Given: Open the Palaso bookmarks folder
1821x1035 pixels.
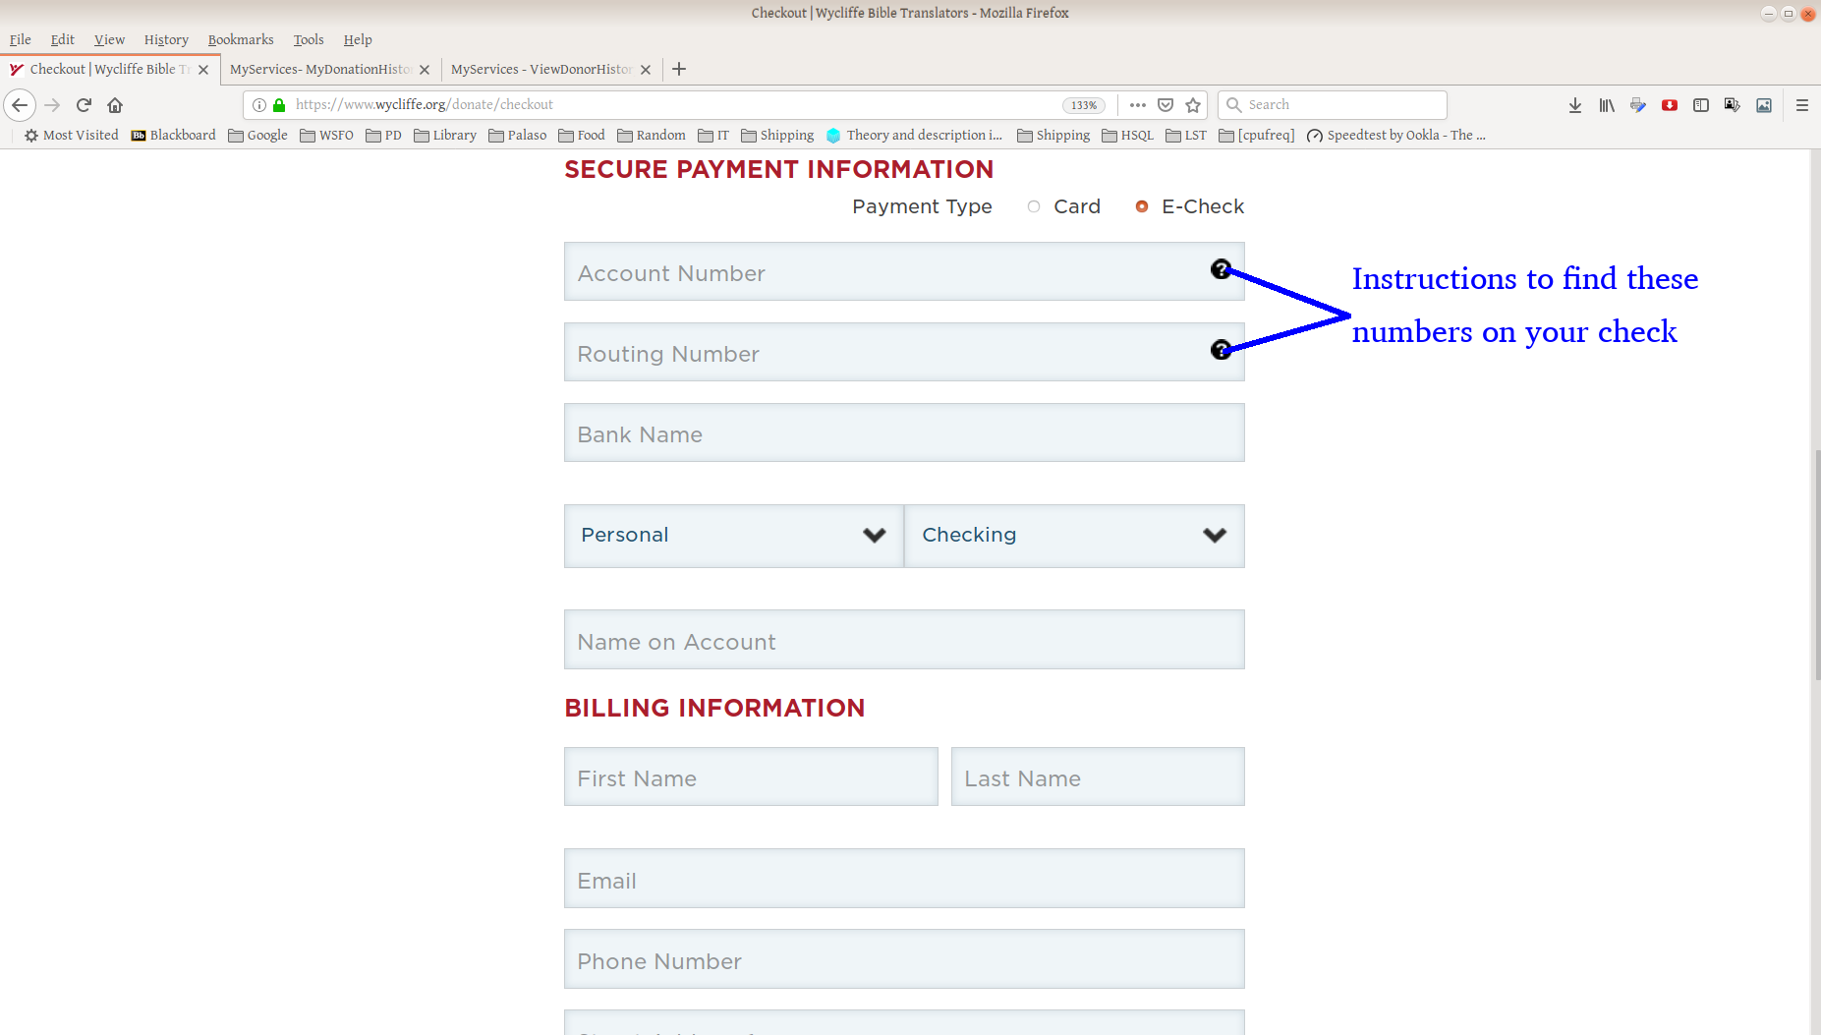Looking at the screenshot, I should click(x=518, y=136).
